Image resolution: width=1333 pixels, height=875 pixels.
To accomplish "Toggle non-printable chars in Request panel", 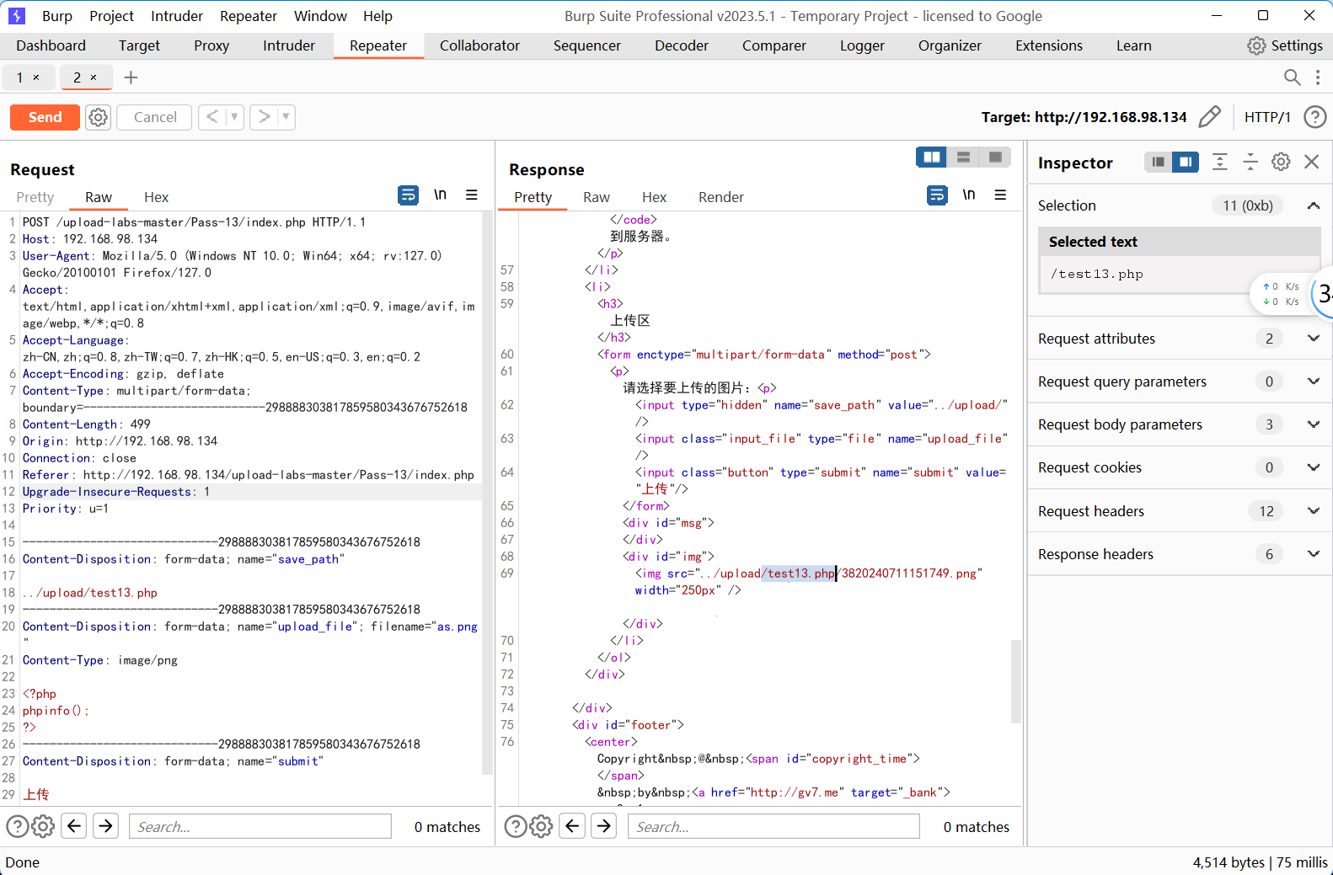I will pyautogui.click(x=440, y=195).
